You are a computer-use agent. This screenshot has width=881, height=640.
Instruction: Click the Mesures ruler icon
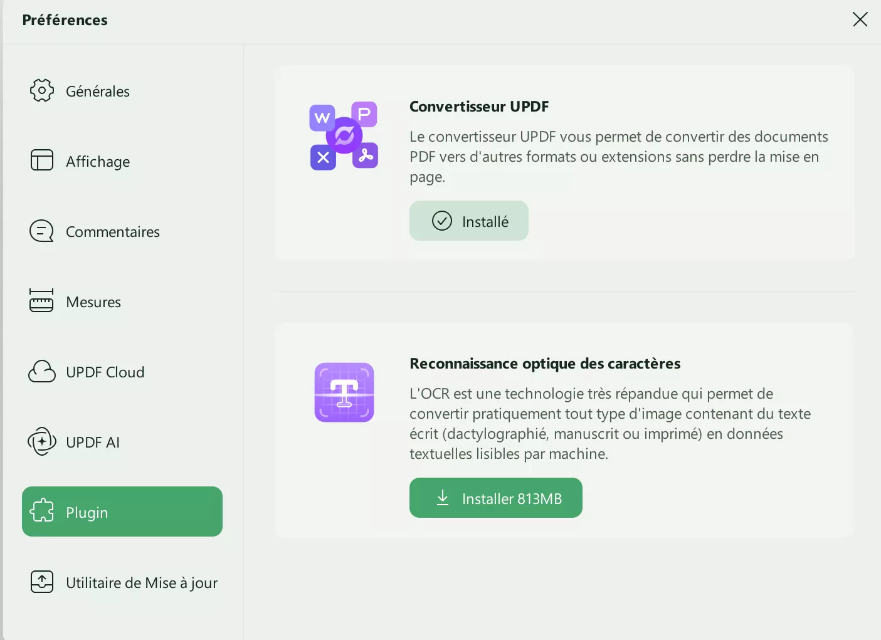[x=42, y=301]
